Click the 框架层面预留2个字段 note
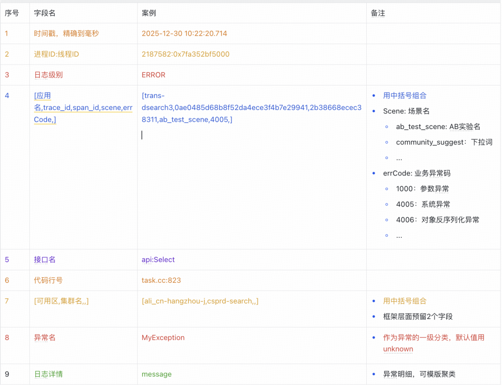The width and height of the screenshot is (502, 385). point(418,317)
